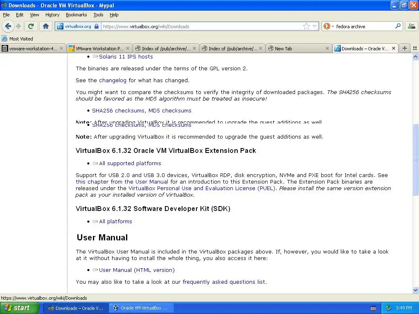The height and width of the screenshot is (314, 419).
Task: Switch to Oracle VM VirtualBox taskbar window
Action: (141, 308)
